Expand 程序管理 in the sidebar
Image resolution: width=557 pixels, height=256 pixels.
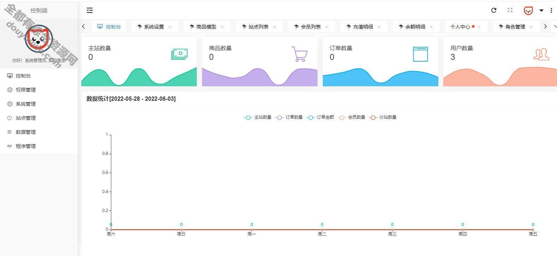point(39,146)
